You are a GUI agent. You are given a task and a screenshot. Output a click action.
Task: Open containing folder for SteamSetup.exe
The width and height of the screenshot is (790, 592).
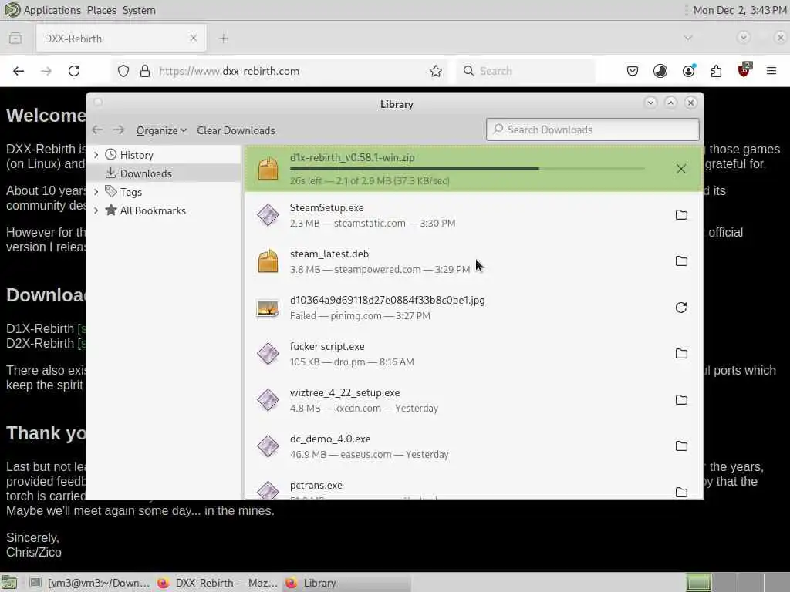pos(681,215)
